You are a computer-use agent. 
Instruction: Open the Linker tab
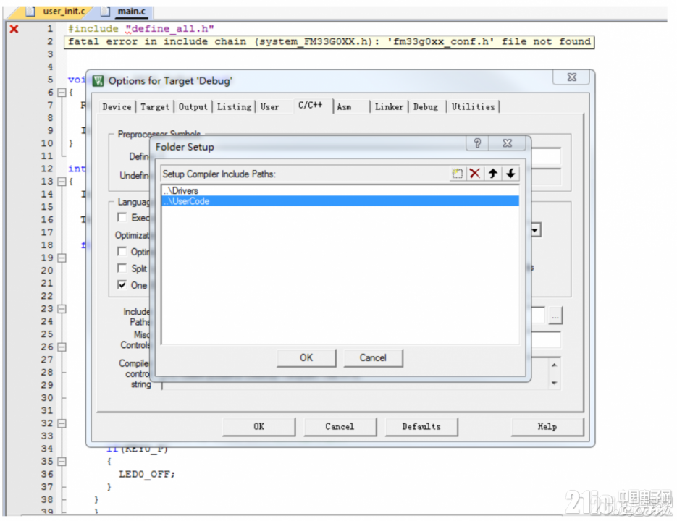(389, 106)
